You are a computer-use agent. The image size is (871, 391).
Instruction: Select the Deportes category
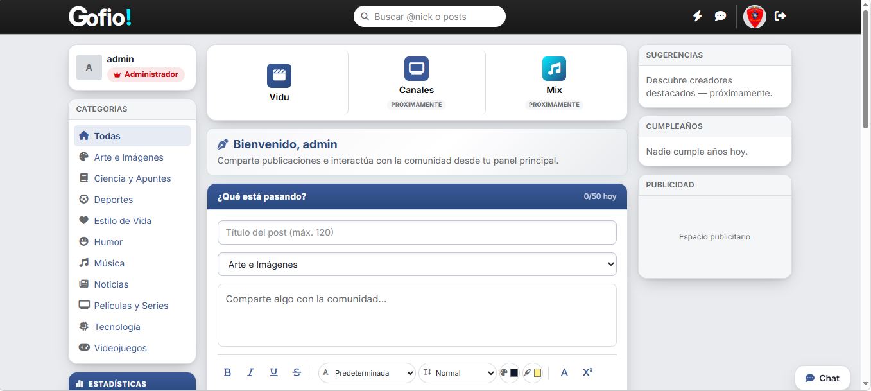132,200
